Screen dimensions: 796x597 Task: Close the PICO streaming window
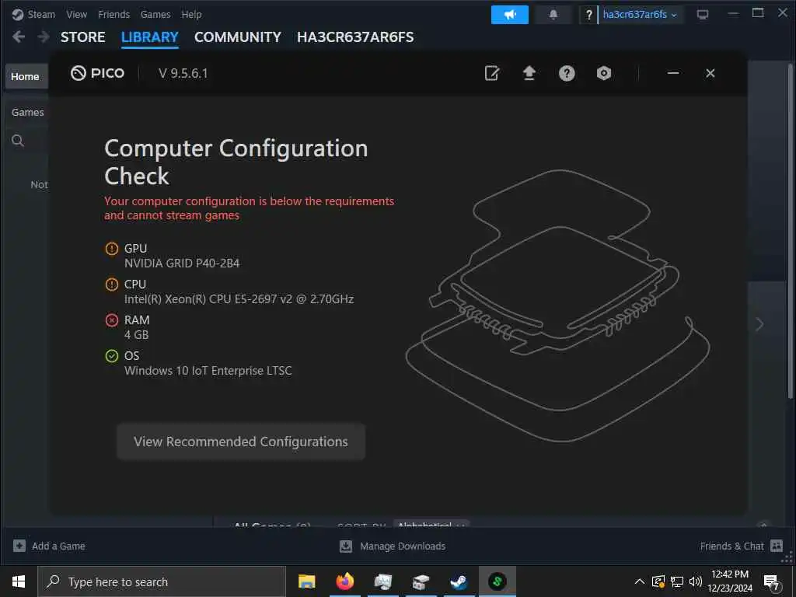[x=710, y=73]
